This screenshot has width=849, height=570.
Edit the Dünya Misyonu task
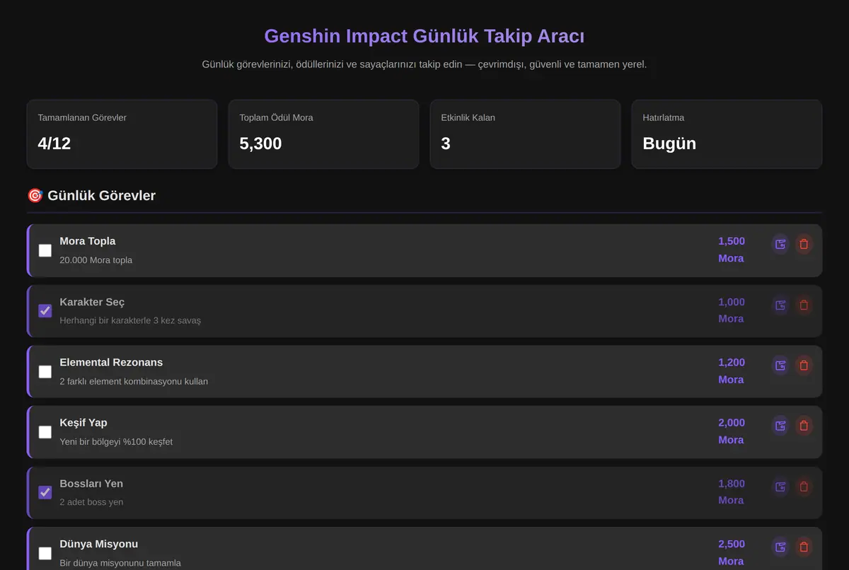pyautogui.click(x=780, y=547)
